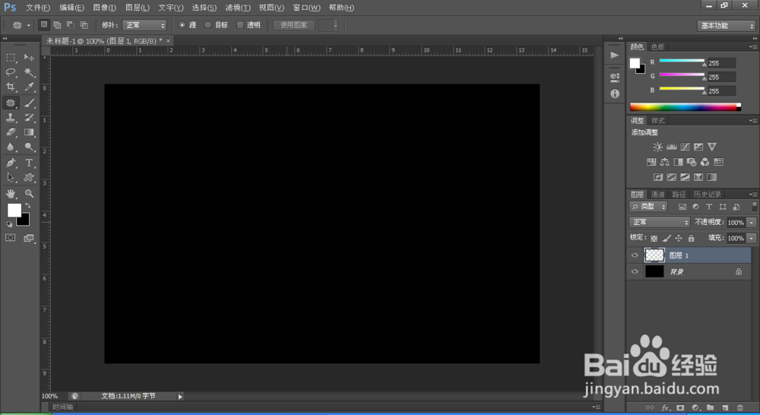Switch to the 通道 tab
Viewport: 760px width, 415px height.
click(x=657, y=195)
